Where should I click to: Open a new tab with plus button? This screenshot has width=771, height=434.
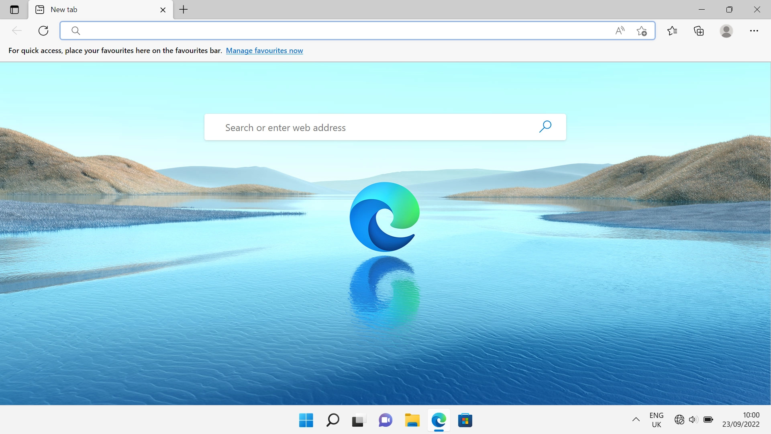point(184,10)
